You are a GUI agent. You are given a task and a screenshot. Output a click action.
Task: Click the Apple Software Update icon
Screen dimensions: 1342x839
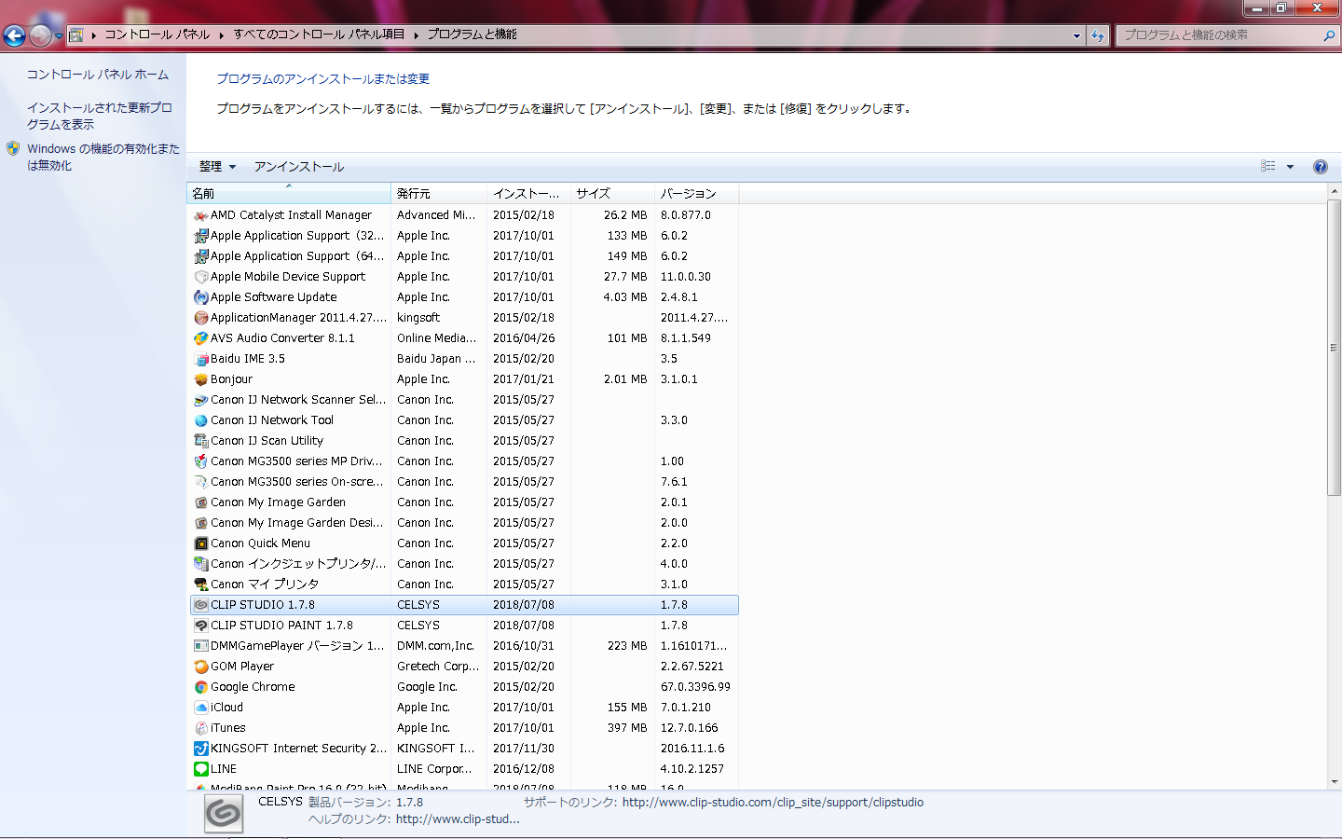click(x=200, y=297)
